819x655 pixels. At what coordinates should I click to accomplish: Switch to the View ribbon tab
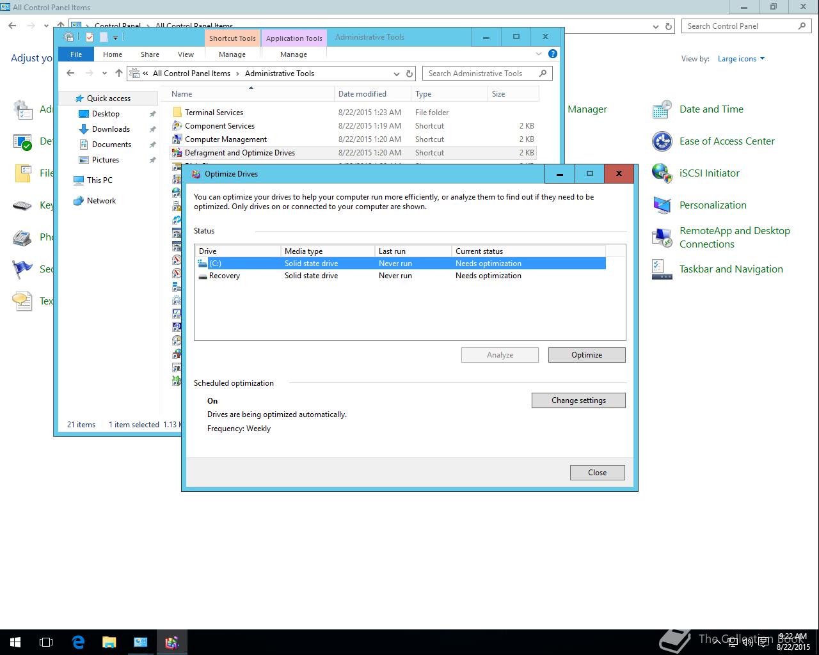tap(186, 54)
